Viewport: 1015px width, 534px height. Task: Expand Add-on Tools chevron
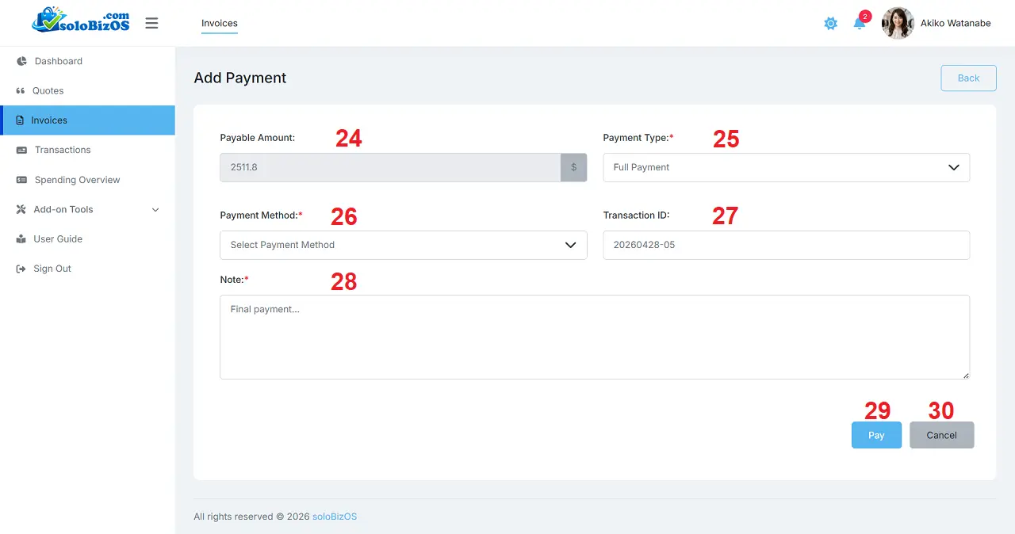coord(155,210)
